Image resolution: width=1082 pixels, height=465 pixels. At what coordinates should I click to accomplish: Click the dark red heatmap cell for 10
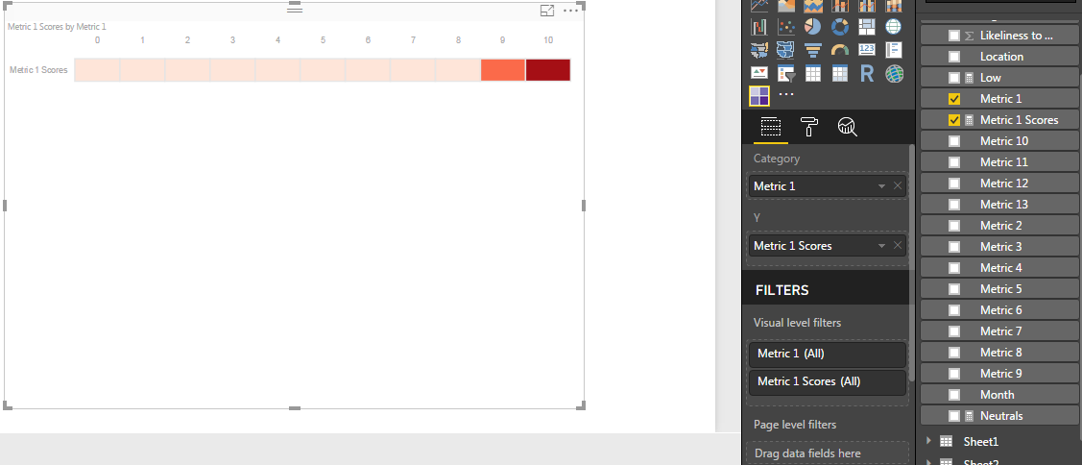click(548, 70)
